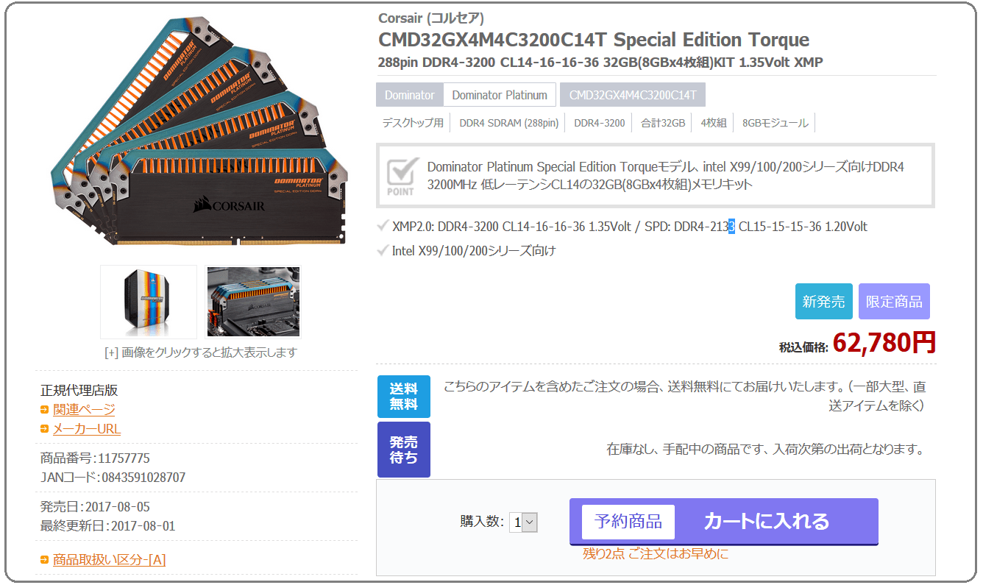Open the 関連ページ link
The width and height of the screenshot is (983, 585).
coord(84,410)
